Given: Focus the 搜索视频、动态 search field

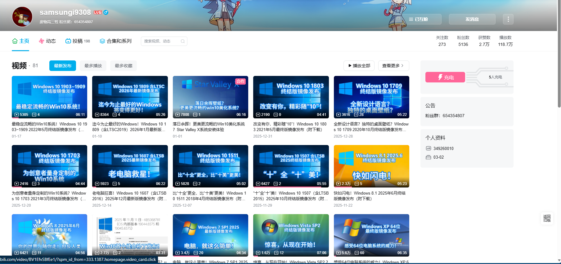Looking at the screenshot, I should point(164,41).
